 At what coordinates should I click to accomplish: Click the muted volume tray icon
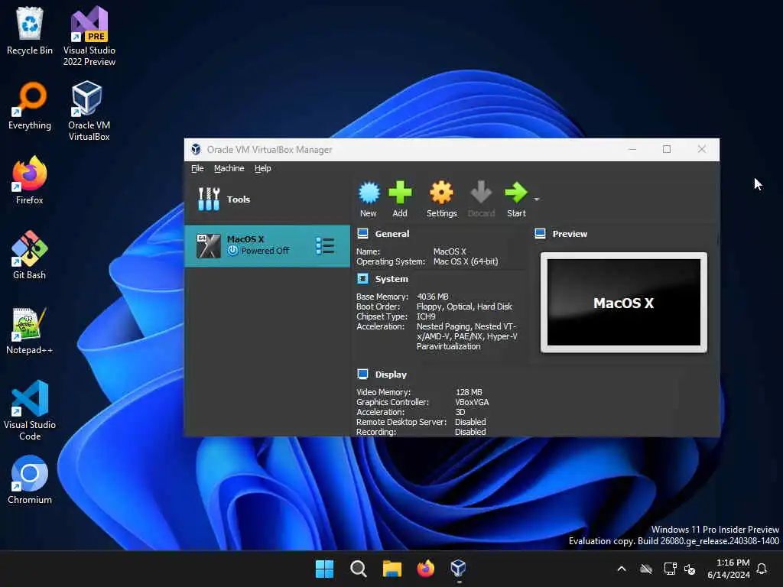pyautogui.click(x=690, y=569)
